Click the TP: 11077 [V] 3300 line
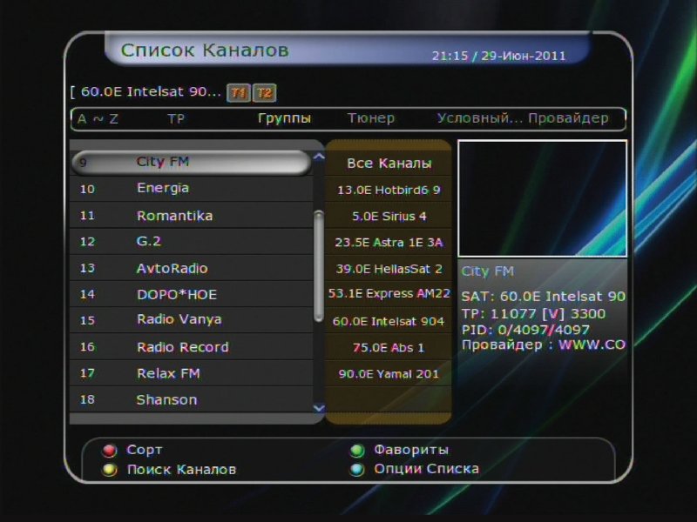This screenshot has width=697, height=522. 533,314
